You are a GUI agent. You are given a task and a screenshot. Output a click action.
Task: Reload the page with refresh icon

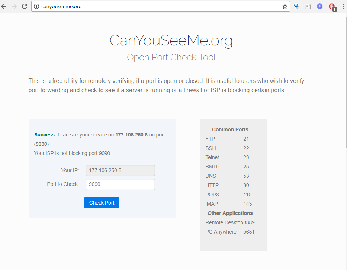25,6
